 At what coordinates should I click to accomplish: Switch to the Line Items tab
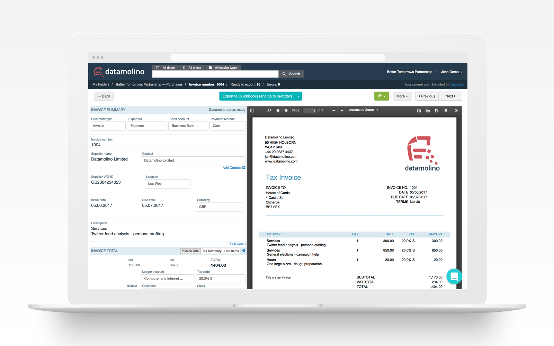(x=232, y=251)
